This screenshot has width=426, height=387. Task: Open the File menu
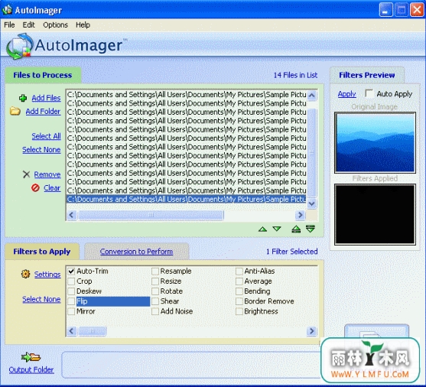9,24
